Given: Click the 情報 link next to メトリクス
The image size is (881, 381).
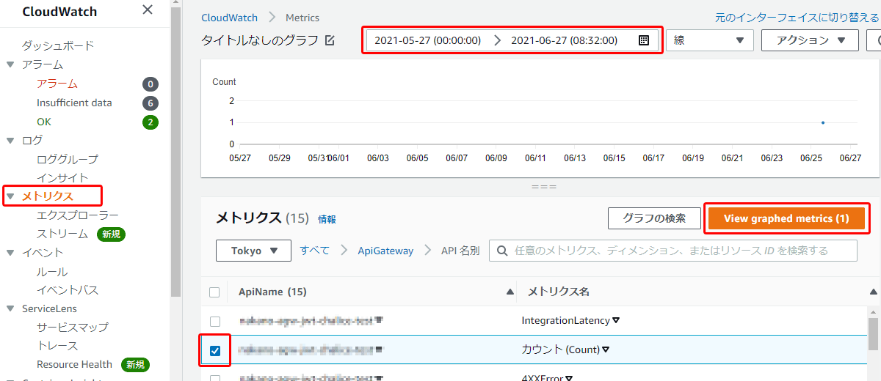Looking at the screenshot, I should (x=327, y=219).
